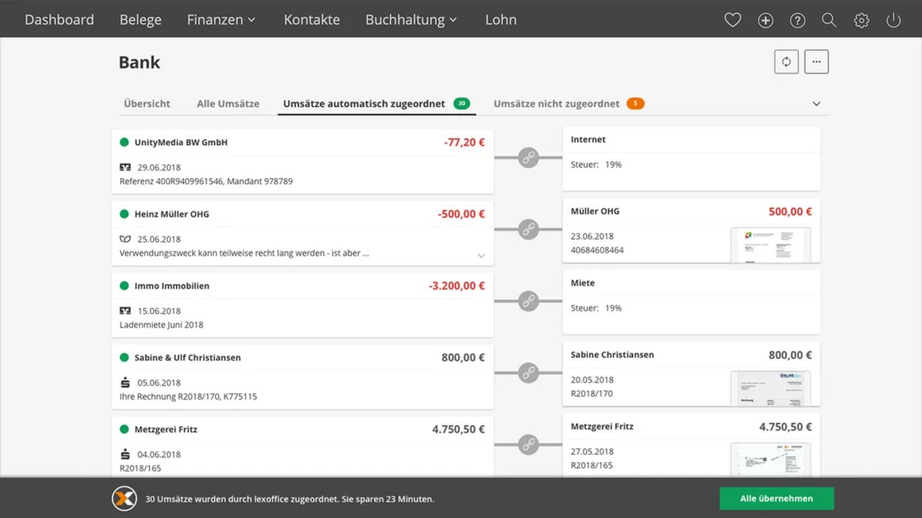Click the green status dot for UnityMedia BW GmbH
Viewport: 922px width, 518px height.
(x=124, y=142)
